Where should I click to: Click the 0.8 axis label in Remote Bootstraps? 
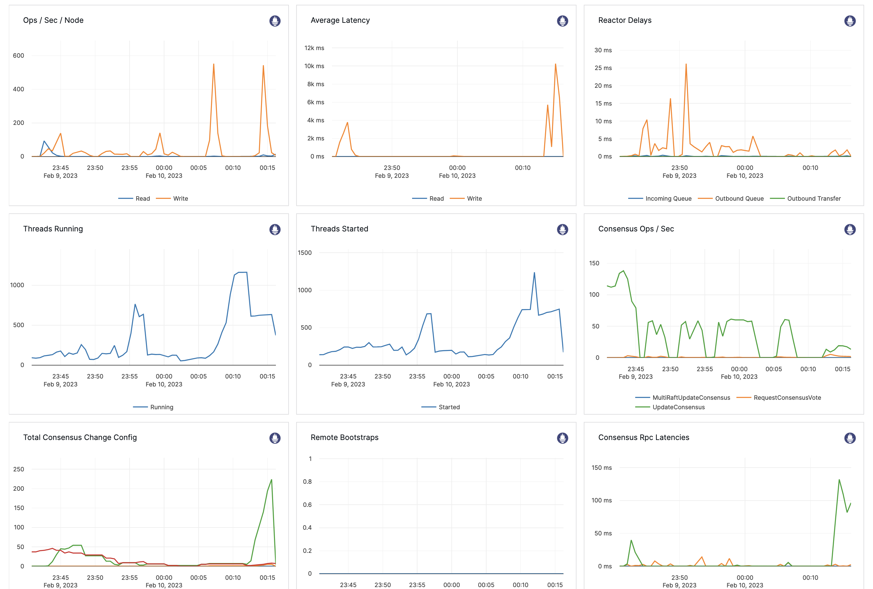307,482
